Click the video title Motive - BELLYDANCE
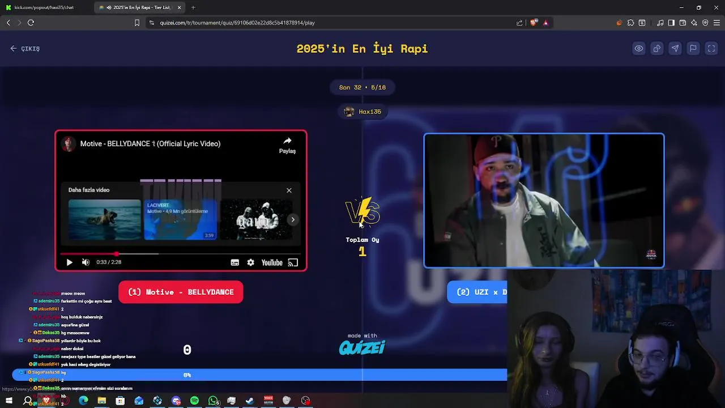This screenshot has width=725, height=408. pos(150,144)
